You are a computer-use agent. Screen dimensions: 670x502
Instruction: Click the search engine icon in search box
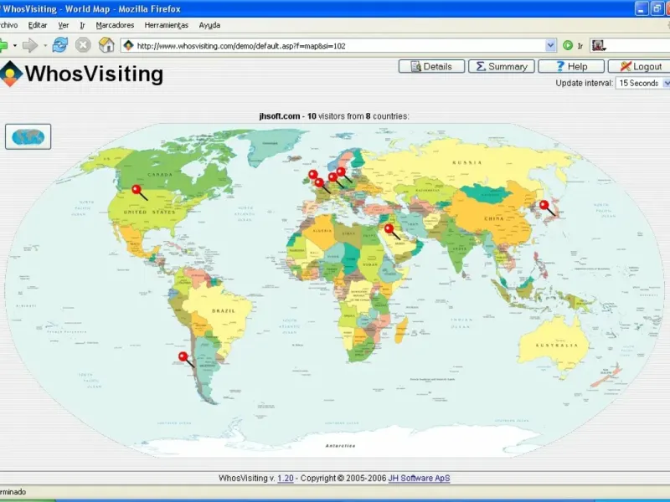tap(598, 45)
